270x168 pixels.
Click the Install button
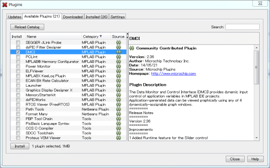[20, 146]
